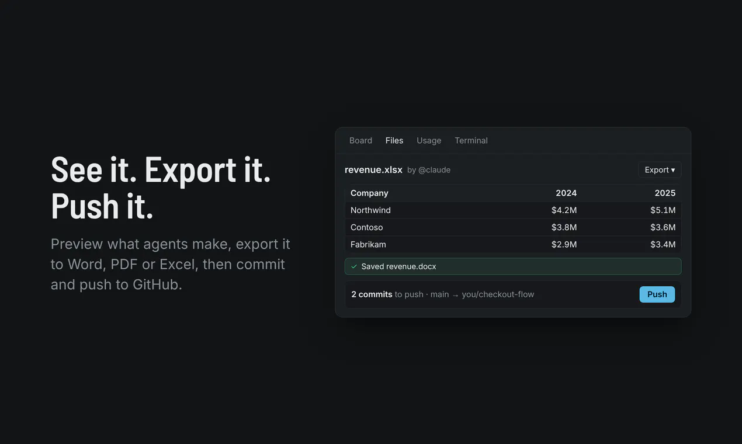Click the Preview what agents make description
The width and height of the screenshot is (742, 444).
coord(171,264)
